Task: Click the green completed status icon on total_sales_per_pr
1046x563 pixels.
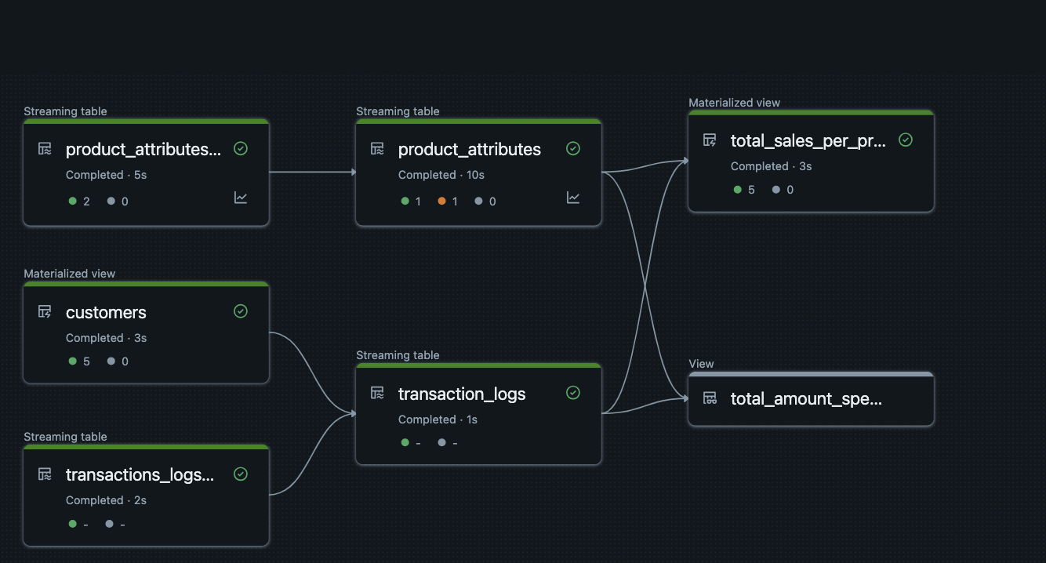Action: (x=906, y=140)
